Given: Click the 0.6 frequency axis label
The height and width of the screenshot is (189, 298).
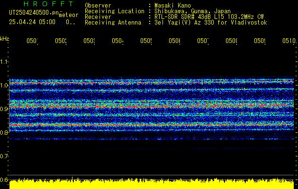Looking at the screenshot, I should (4, 180).
